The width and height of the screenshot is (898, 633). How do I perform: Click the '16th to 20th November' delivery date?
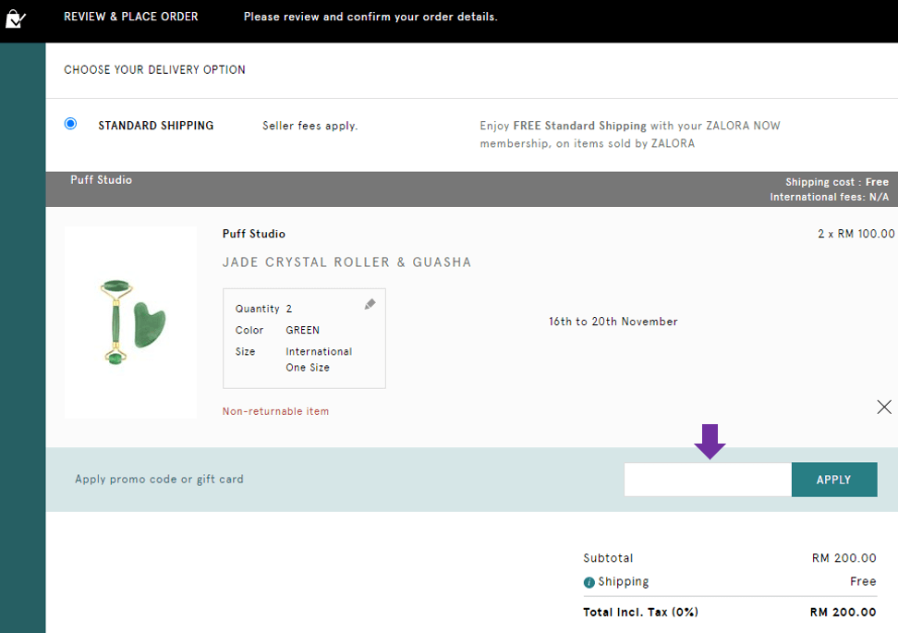[x=613, y=322]
